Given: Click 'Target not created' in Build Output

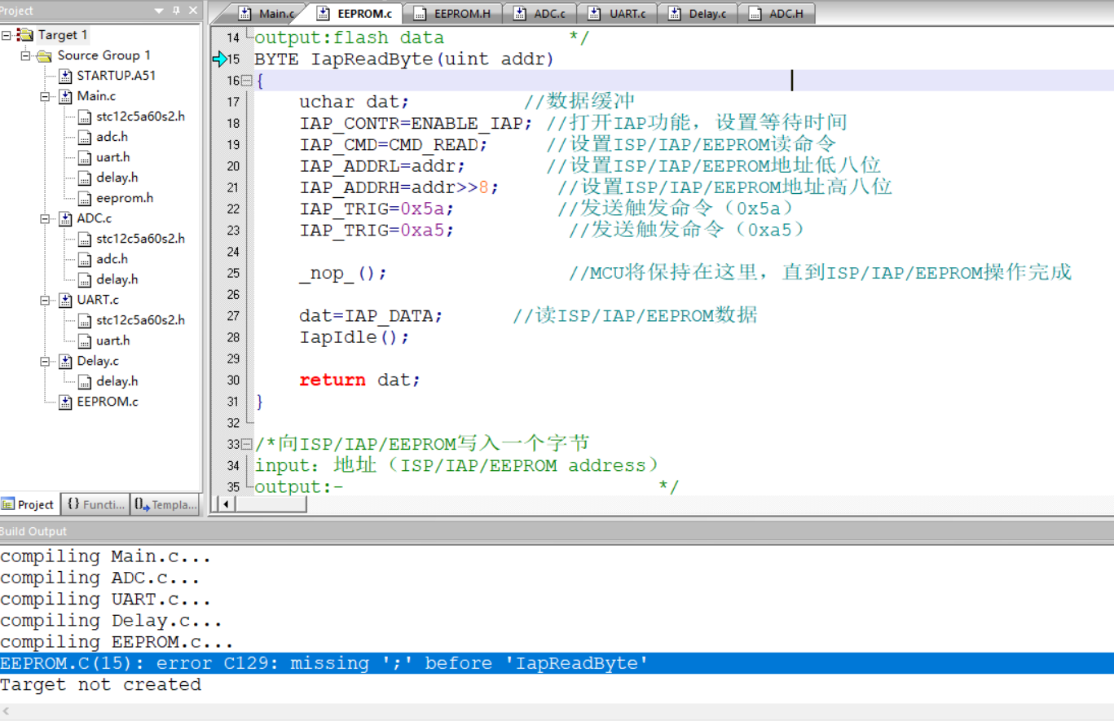Looking at the screenshot, I should point(100,684).
